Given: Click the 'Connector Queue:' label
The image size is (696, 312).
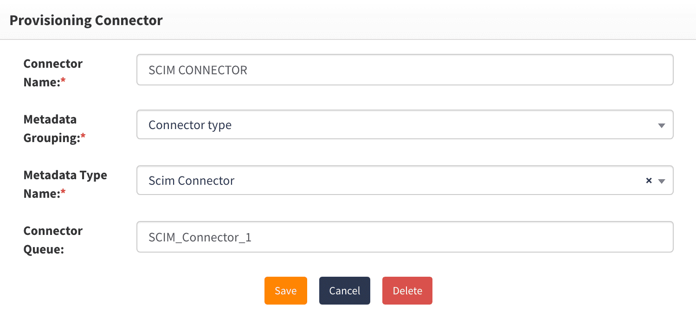Looking at the screenshot, I should (53, 240).
